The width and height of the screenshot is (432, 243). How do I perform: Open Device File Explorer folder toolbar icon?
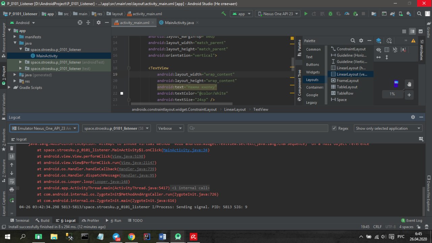[x=374, y=14]
